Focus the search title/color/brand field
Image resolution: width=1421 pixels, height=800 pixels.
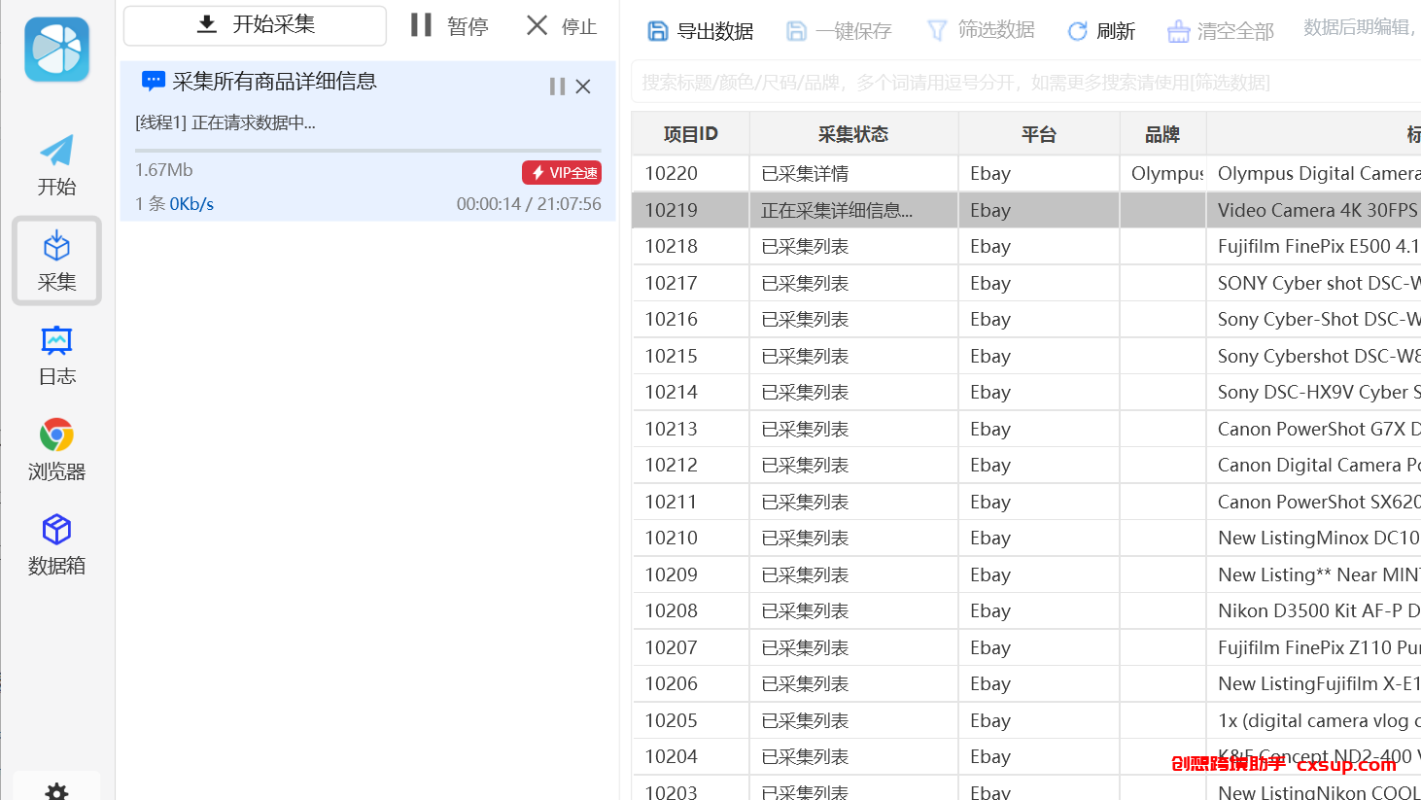click(x=1025, y=83)
